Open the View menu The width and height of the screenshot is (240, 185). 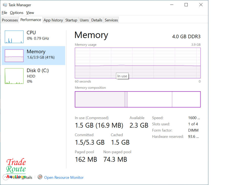(30, 13)
